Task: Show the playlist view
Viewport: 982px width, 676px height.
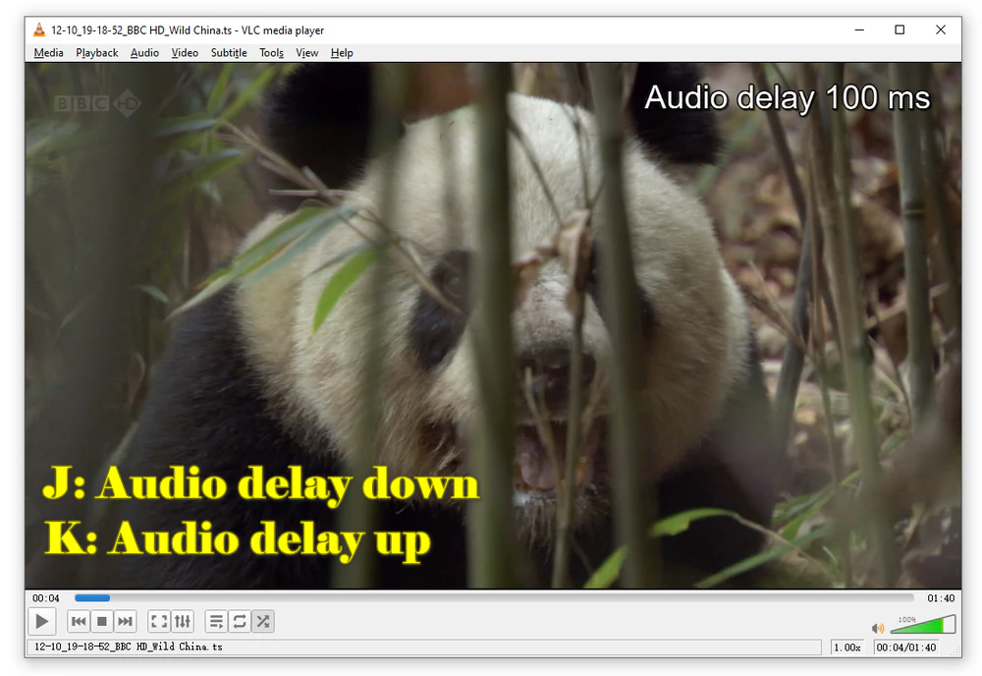Action: click(216, 620)
